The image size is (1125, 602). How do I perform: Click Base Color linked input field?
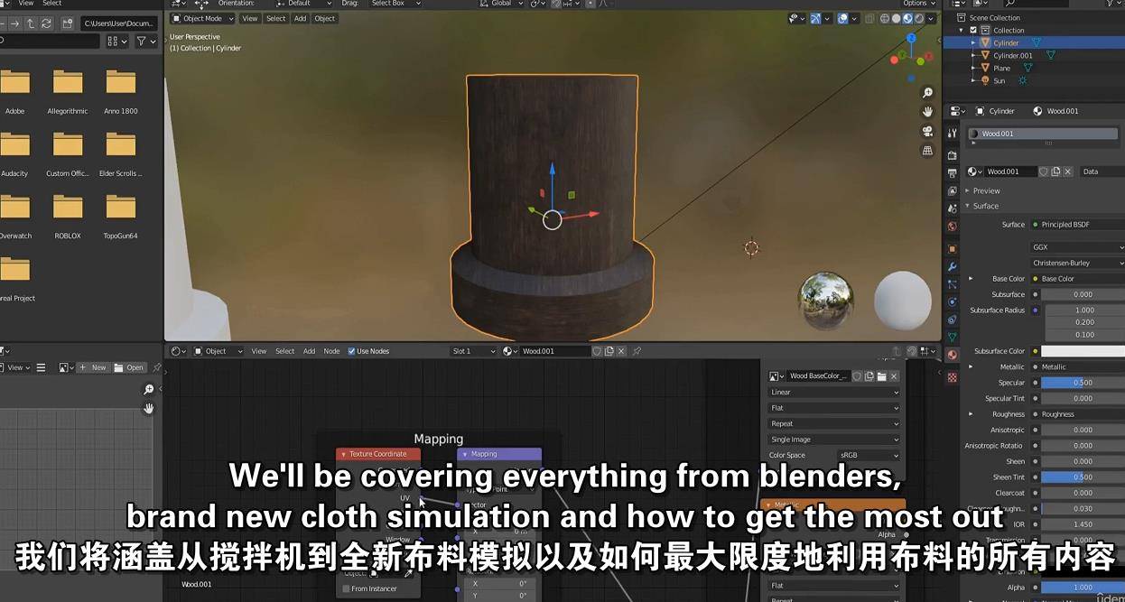click(x=1077, y=279)
